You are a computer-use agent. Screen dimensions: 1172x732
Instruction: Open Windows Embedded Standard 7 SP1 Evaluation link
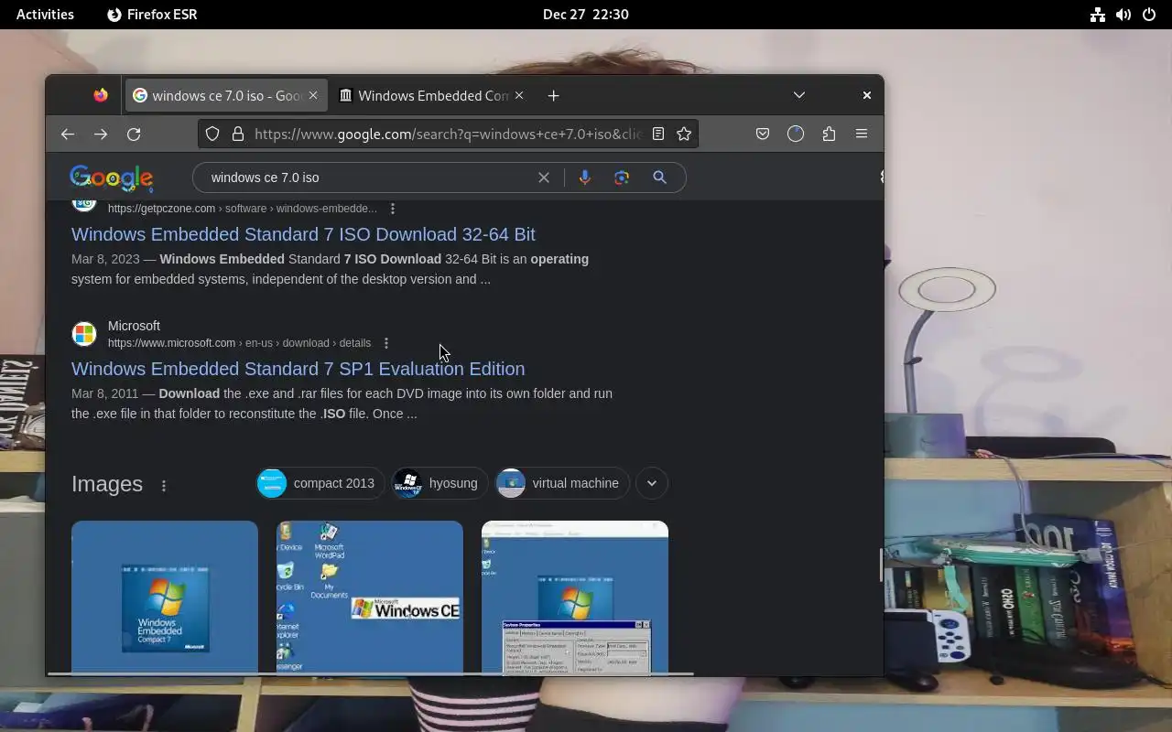[298, 369]
